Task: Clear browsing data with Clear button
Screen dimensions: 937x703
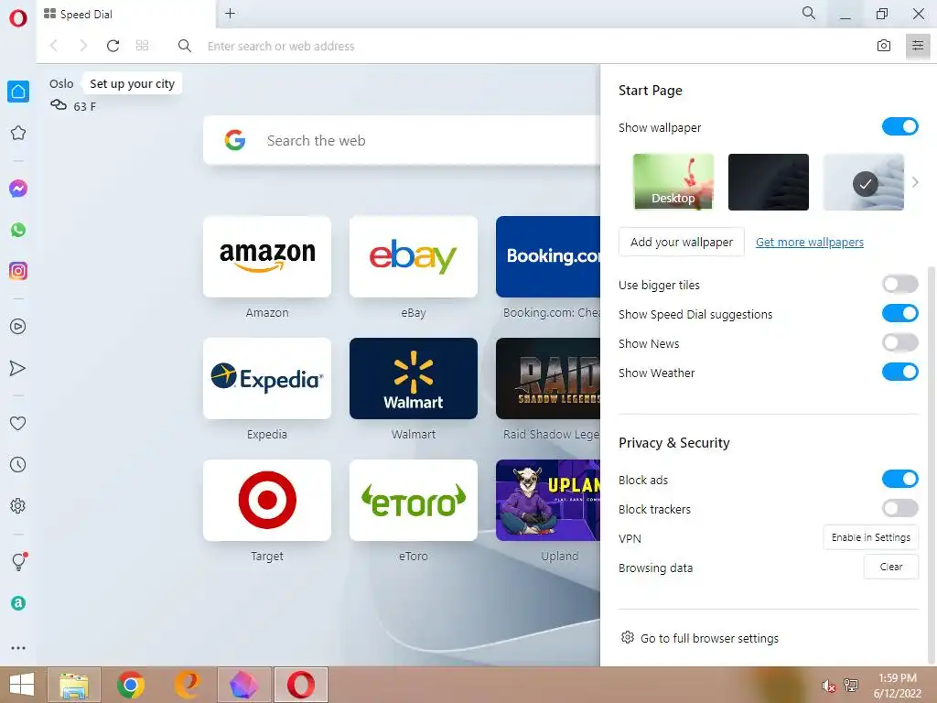Action: click(x=891, y=567)
